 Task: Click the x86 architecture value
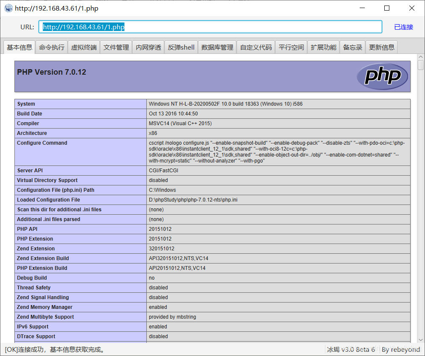point(153,133)
